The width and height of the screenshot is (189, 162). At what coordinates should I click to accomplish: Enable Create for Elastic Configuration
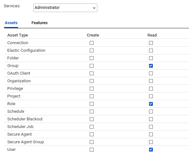coord(92,51)
